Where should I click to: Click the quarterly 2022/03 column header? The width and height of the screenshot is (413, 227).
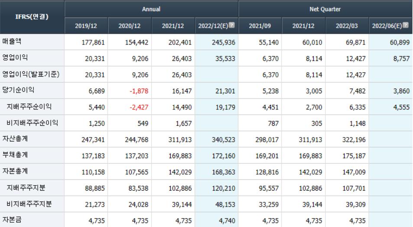tap(347, 26)
